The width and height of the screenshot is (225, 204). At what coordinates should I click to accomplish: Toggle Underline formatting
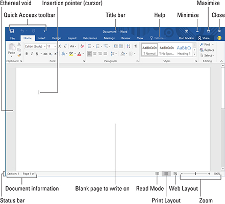37,54
